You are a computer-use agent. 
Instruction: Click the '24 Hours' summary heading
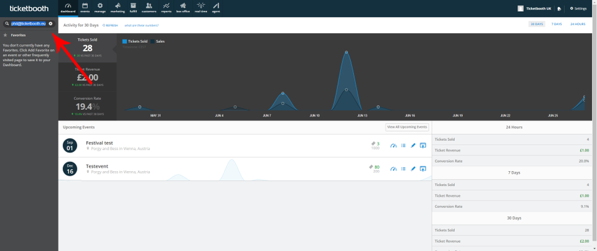click(514, 127)
